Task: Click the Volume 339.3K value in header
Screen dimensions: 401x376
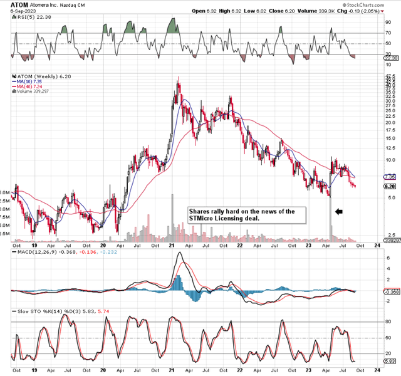Action: (316, 11)
